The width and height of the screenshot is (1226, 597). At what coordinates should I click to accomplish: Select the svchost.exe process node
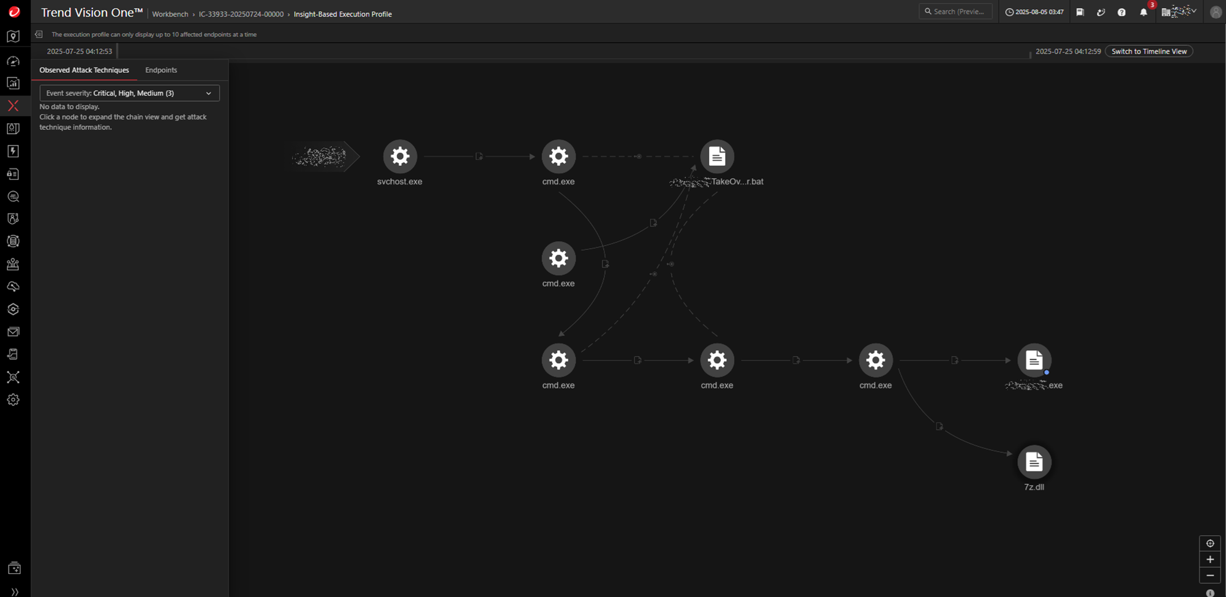[400, 157]
